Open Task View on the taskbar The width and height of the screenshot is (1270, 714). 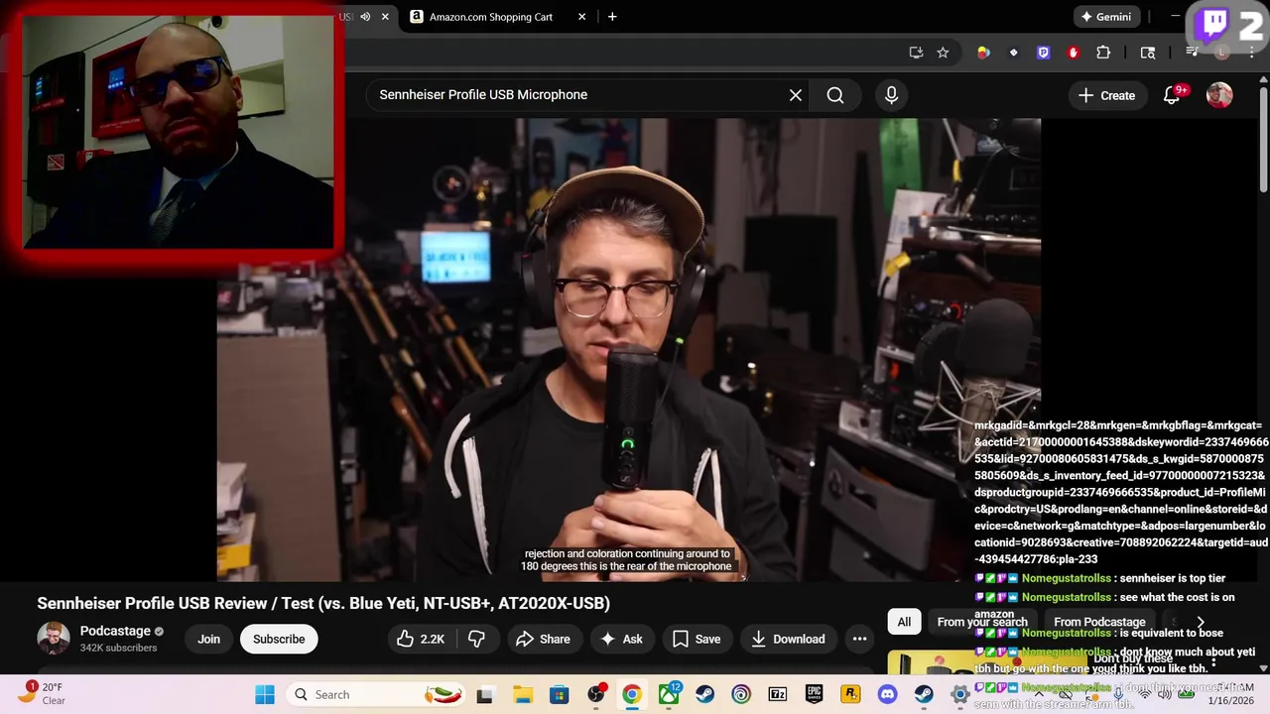[x=485, y=694]
